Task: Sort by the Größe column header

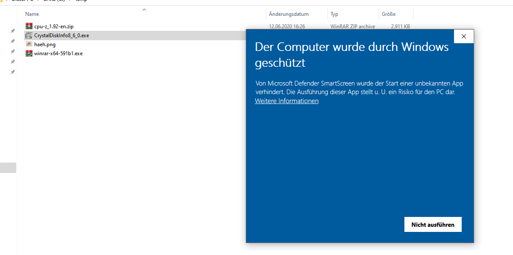Action: pos(389,14)
